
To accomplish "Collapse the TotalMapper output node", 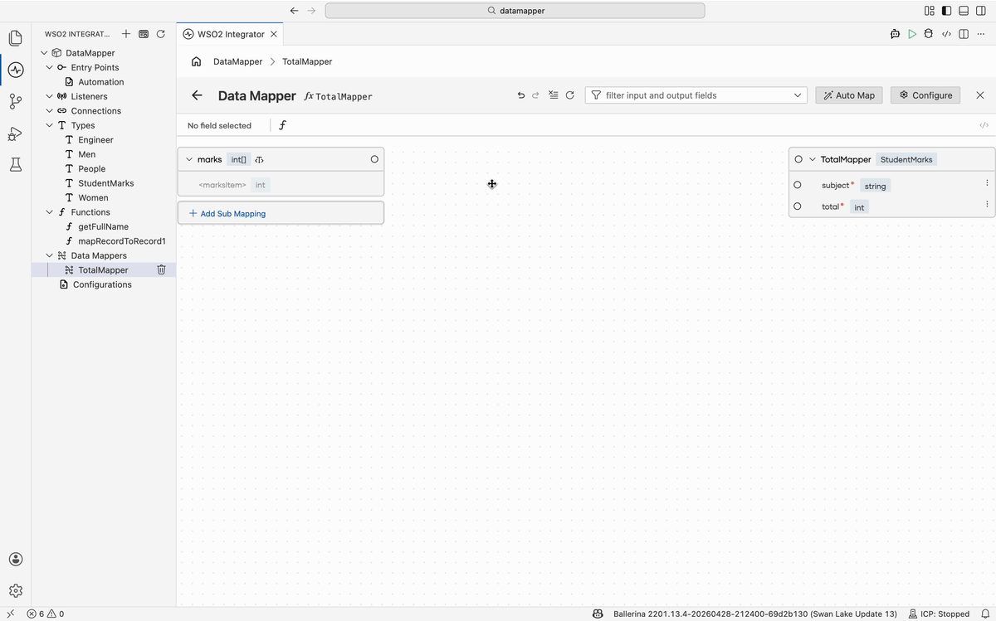I will click(x=813, y=159).
